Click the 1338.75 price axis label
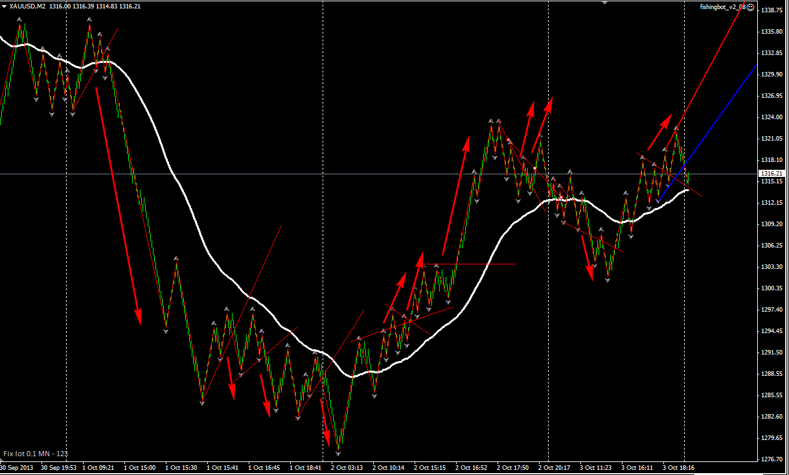789x475 pixels. 772,10
